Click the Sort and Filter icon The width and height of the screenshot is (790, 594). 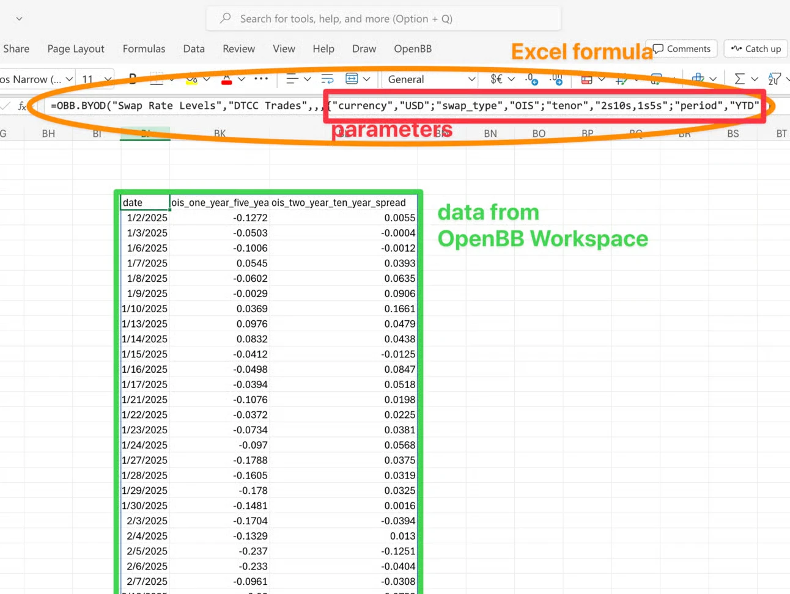tap(774, 79)
